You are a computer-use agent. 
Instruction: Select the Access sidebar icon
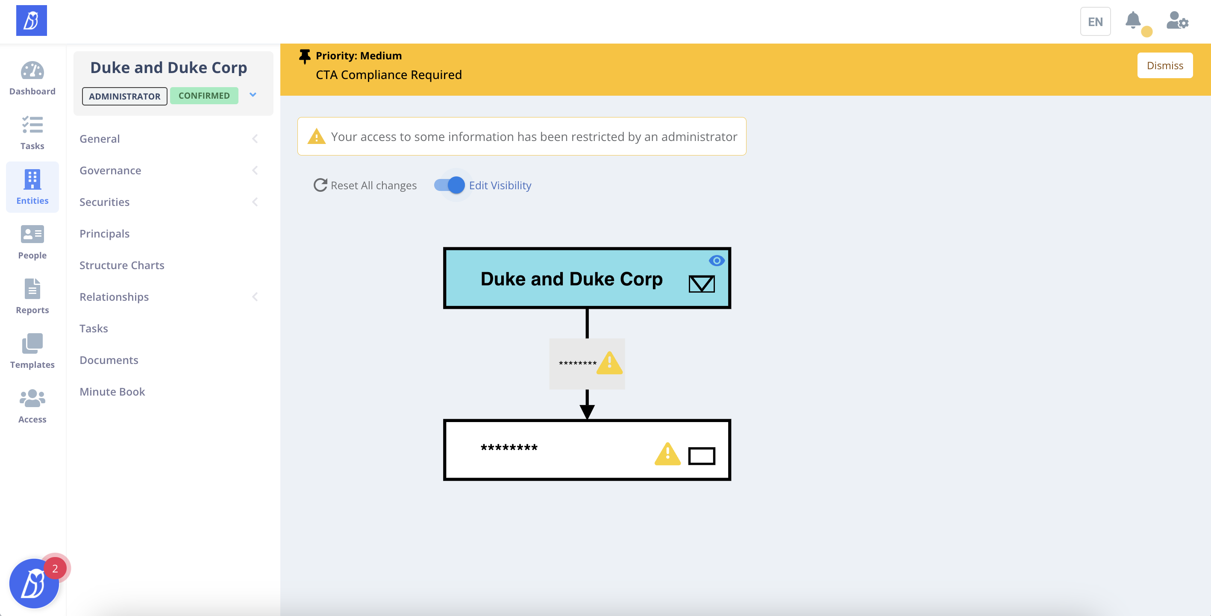(32, 404)
